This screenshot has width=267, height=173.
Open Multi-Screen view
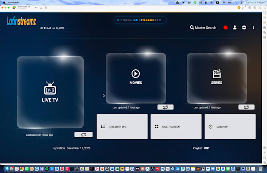pos(176,127)
